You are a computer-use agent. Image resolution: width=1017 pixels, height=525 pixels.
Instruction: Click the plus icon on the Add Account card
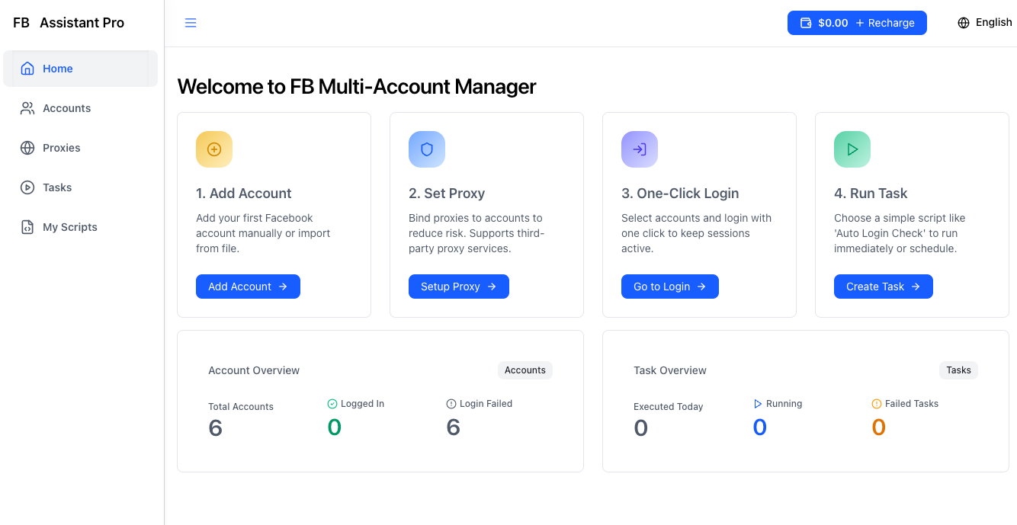click(213, 149)
